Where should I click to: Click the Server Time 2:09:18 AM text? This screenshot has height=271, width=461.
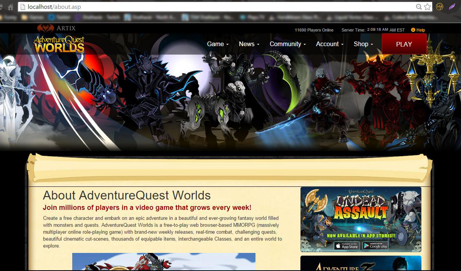coord(373,30)
